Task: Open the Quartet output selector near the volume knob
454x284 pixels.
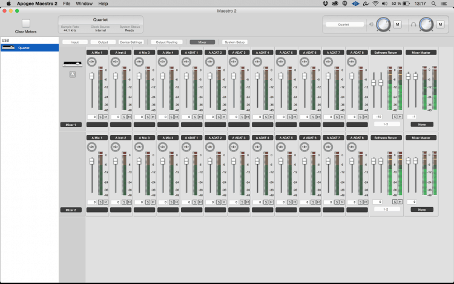Action: pyautogui.click(x=344, y=25)
